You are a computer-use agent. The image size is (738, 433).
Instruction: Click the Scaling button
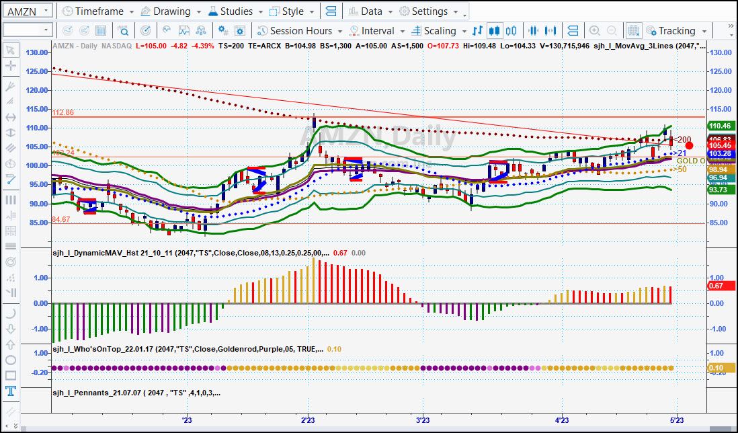(434, 31)
